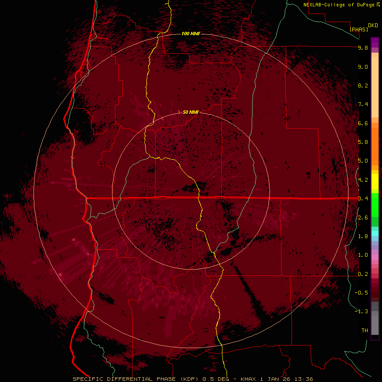Pick the purple swatch atop the color bar
The height and width of the screenshot is (382, 382).
click(x=375, y=42)
